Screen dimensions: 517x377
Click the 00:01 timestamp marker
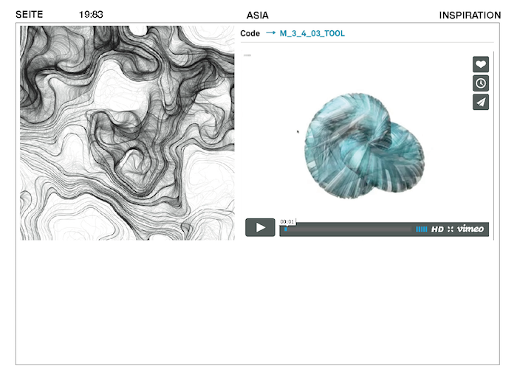pos(287,221)
